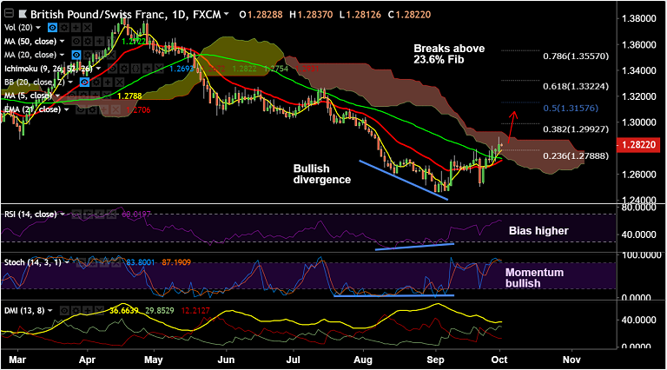Viewport: 667px width, 370px height.
Task: Click the MA (5, close) value 1.2788
Action: [129, 96]
